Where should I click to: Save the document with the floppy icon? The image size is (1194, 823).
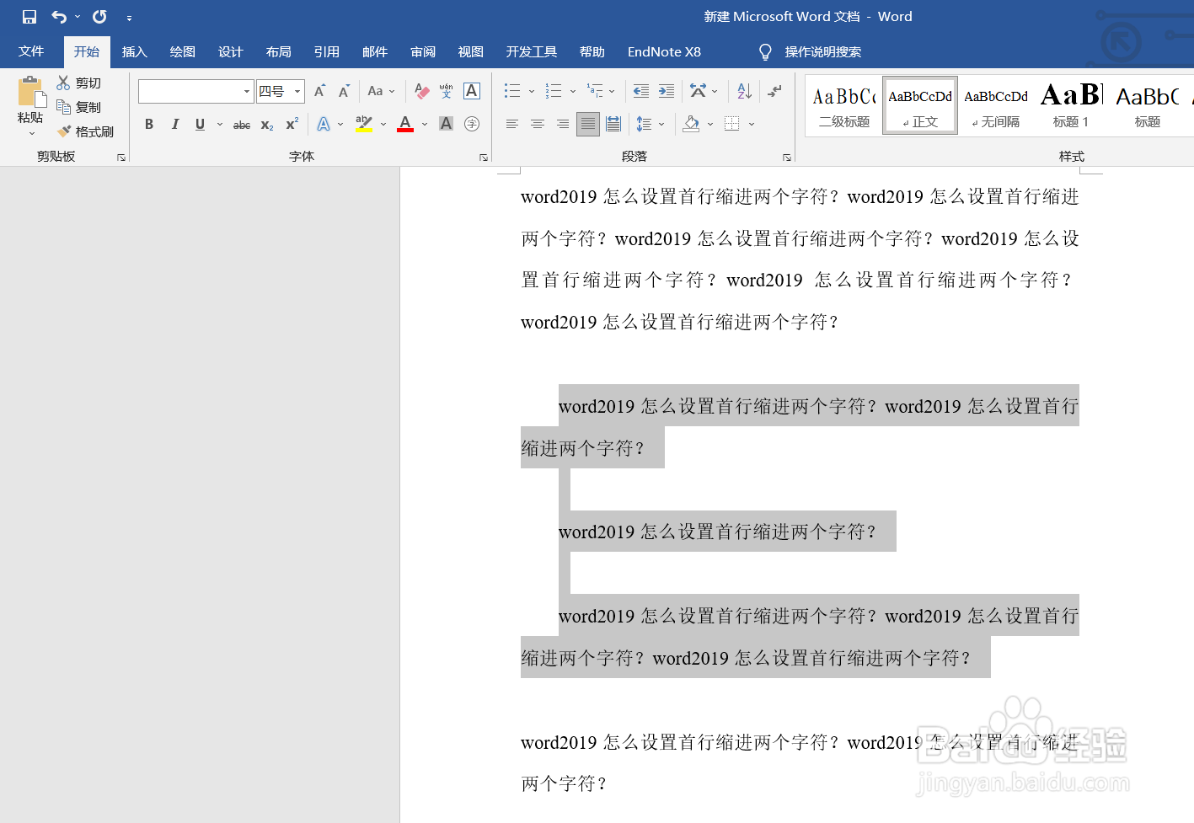tap(29, 17)
